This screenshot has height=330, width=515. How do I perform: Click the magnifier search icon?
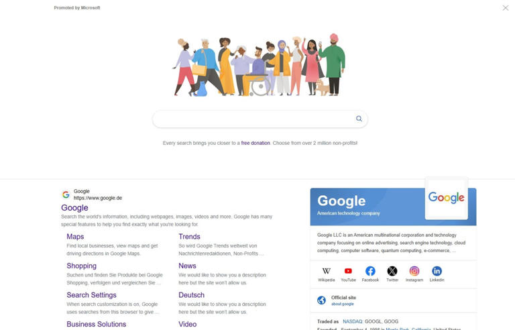click(359, 119)
